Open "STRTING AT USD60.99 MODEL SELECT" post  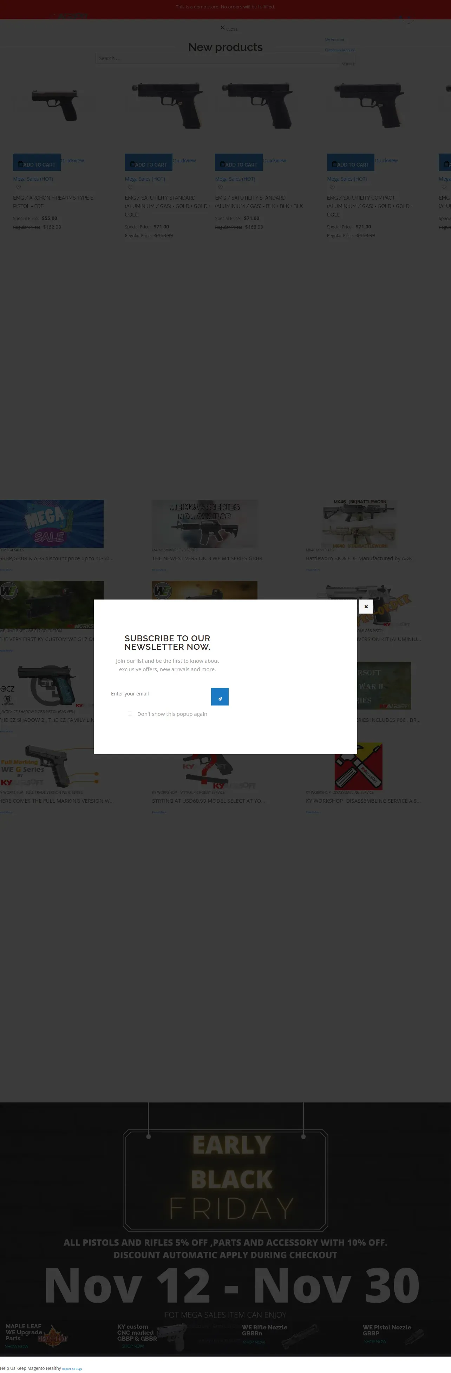208,801
